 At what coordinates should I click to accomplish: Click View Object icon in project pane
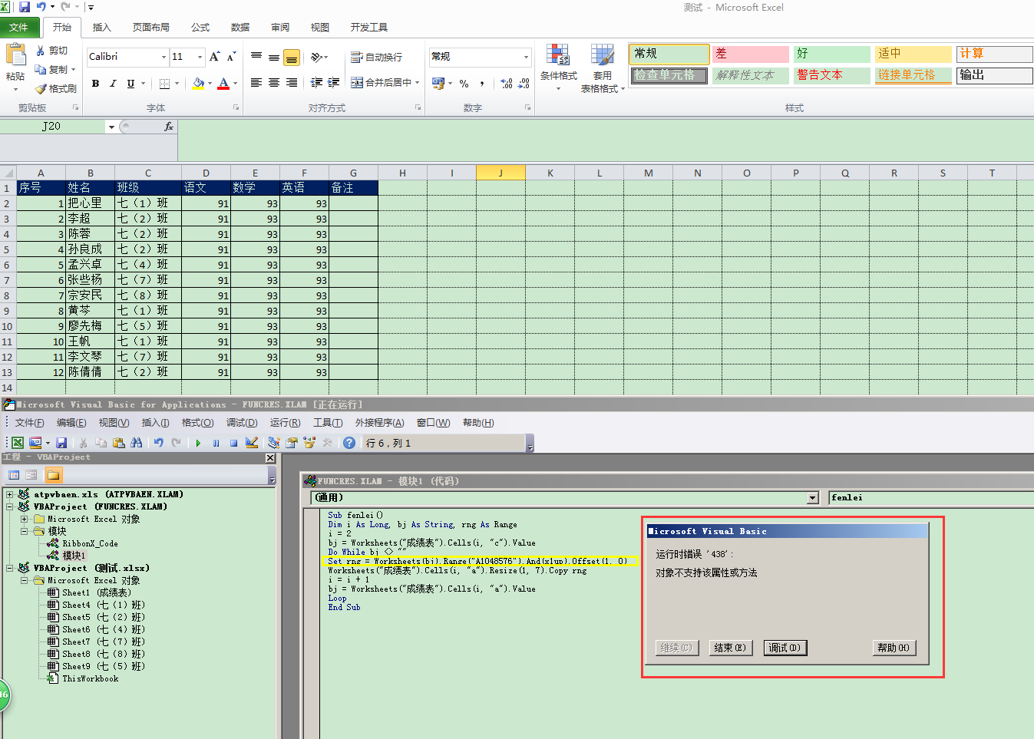(x=31, y=475)
